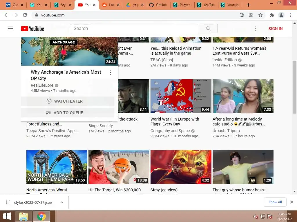The width and height of the screenshot is (297, 222).
Task: Reload the page with refresh icon
Action: point(25,15)
